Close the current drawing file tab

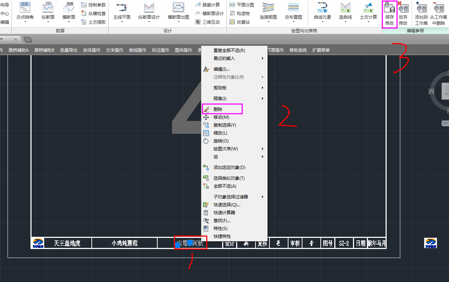(15, 39)
